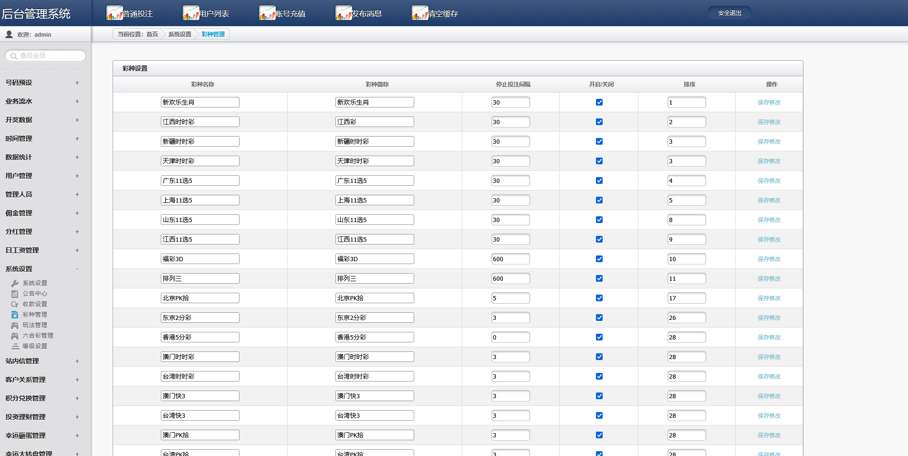Screen dimensions: 908x456
Task: Click the 玩法管理 gamepad icon
Action: click(x=15, y=325)
